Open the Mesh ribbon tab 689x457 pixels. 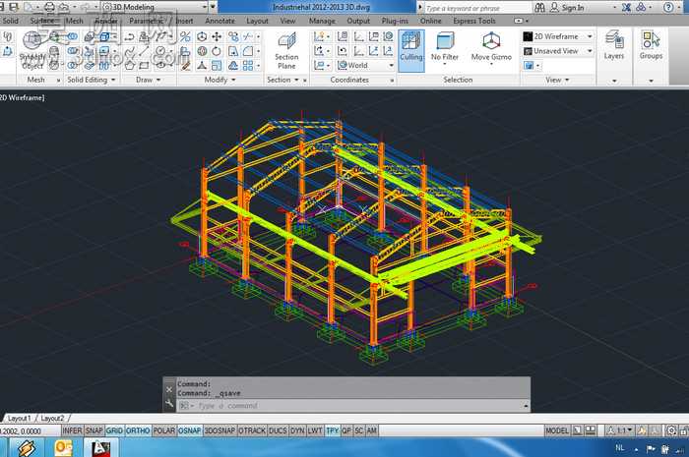(x=74, y=21)
